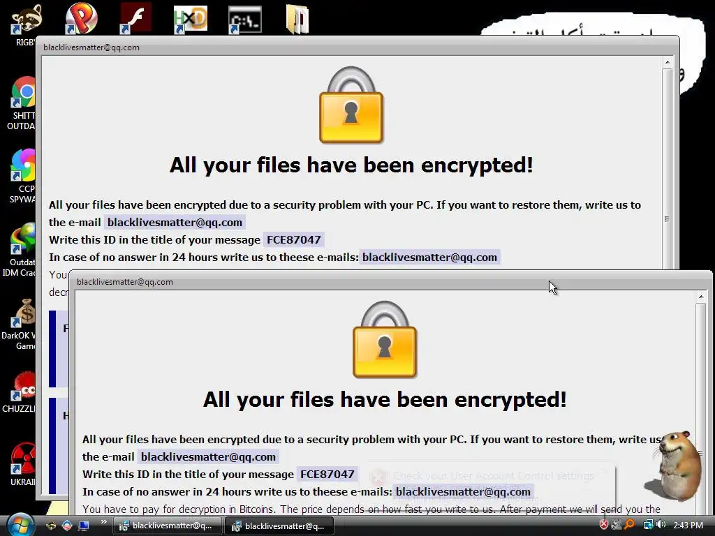Open the red radiation UKRAI shortcut
The width and height of the screenshot is (715, 536).
tap(23, 459)
